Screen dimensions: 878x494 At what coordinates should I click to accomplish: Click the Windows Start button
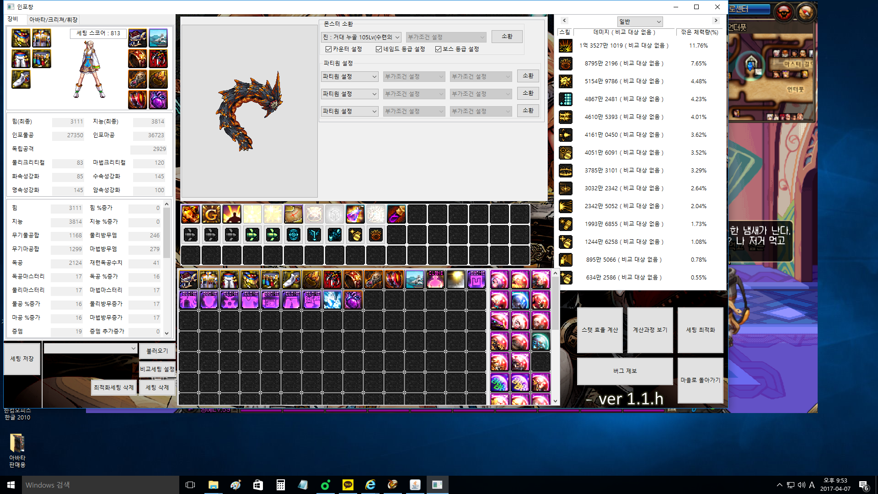[11, 485]
